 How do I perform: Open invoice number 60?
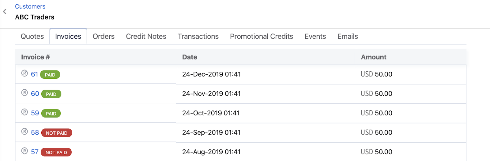(x=35, y=94)
